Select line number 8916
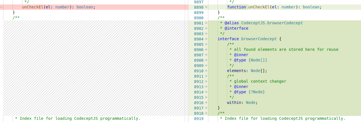Viewport: 361px width, 122px height. (198, 102)
